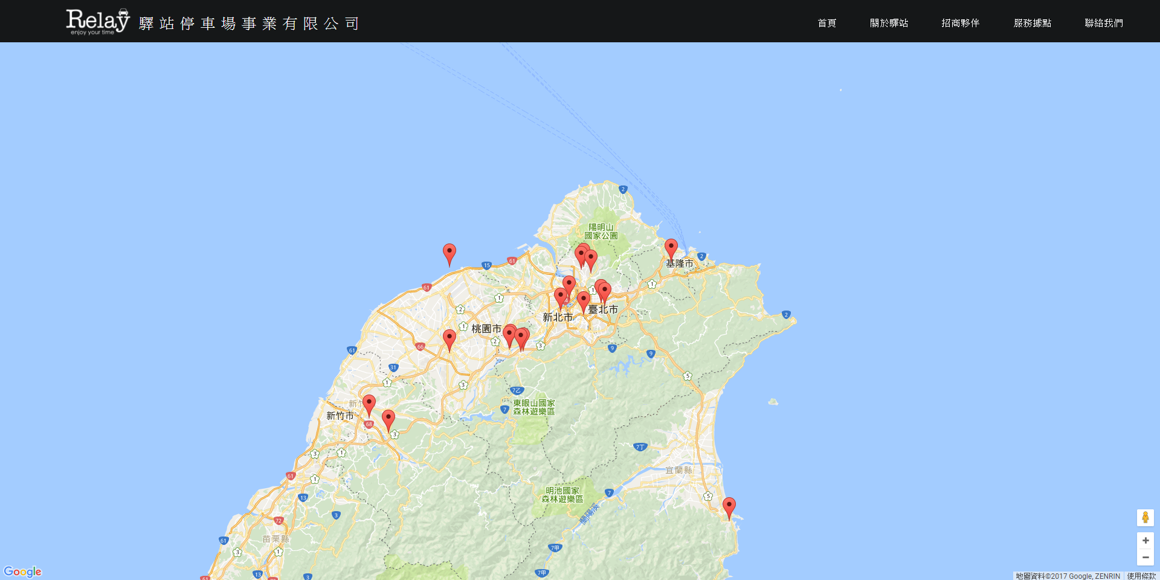The width and height of the screenshot is (1160, 580).
Task: Navigate to 聯絡我們
Action: pyautogui.click(x=1103, y=23)
